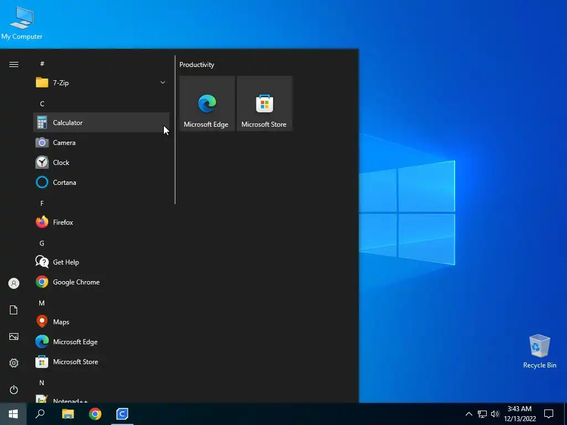The image size is (567, 425).
Task: Click the 'M' letter group header
Action: [42, 303]
